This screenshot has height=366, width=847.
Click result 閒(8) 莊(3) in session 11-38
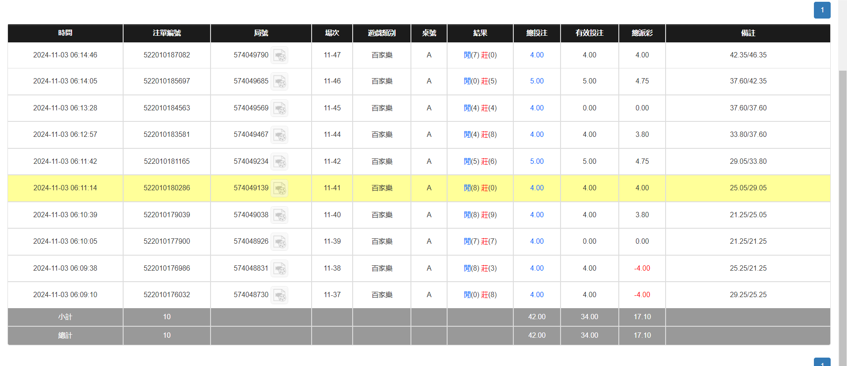(x=480, y=268)
